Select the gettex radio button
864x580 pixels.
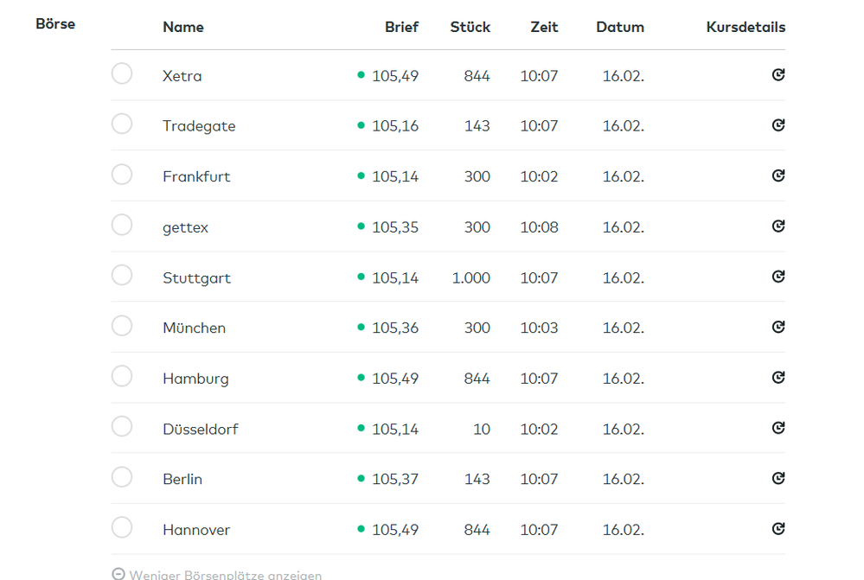click(122, 225)
